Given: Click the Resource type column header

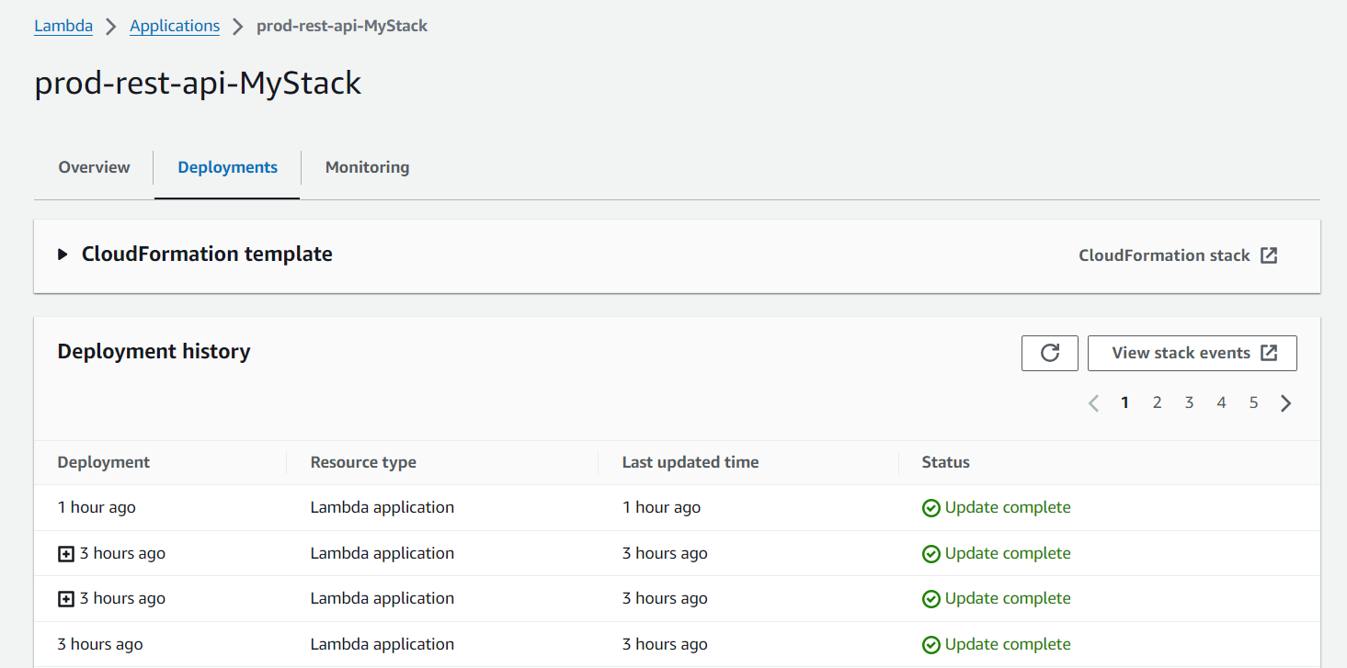Looking at the screenshot, I should pyautogui.click(x=363, y=462).
